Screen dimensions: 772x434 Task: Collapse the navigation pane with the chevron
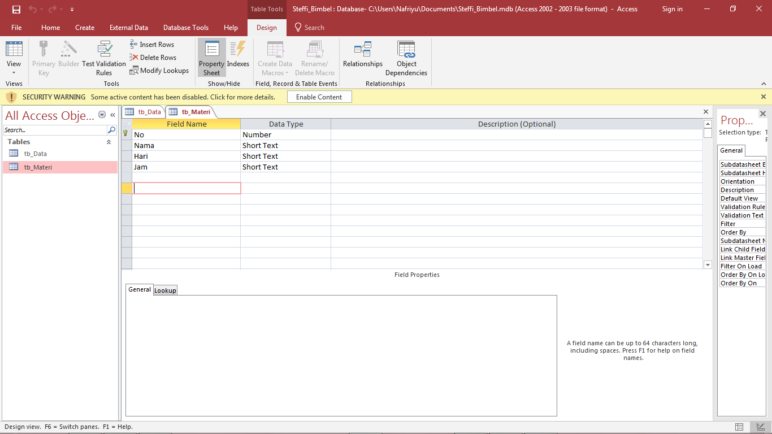click(112, 115)
